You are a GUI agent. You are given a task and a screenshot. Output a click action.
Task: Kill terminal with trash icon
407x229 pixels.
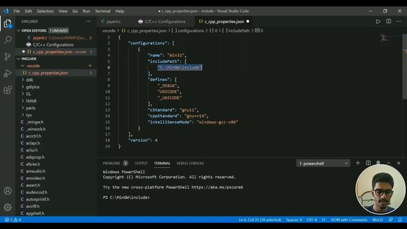click(378, 163)
